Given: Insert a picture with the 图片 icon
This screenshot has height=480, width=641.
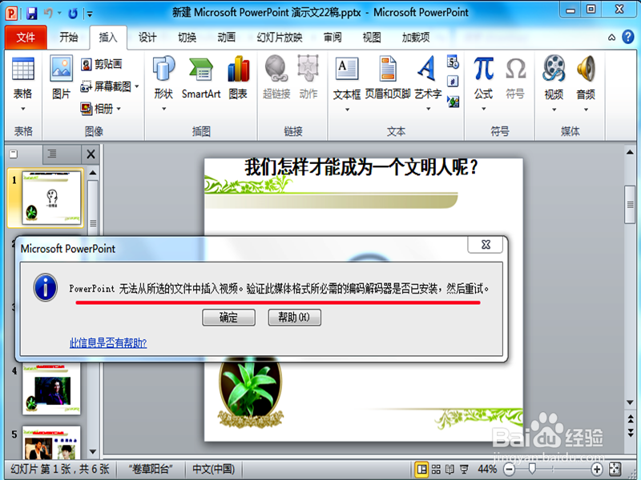Looking at the screenshot, I should (x=62, y=78).
